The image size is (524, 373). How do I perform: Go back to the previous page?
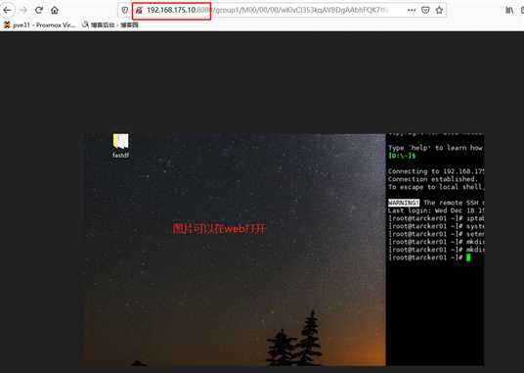(x=7, y=10)
